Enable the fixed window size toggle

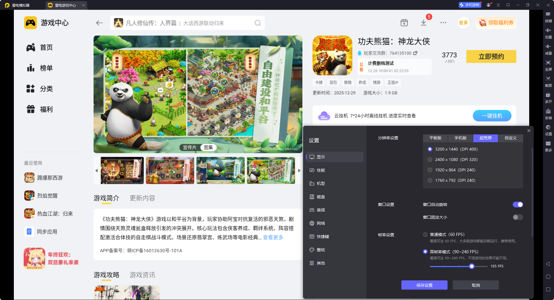point(518,217)
